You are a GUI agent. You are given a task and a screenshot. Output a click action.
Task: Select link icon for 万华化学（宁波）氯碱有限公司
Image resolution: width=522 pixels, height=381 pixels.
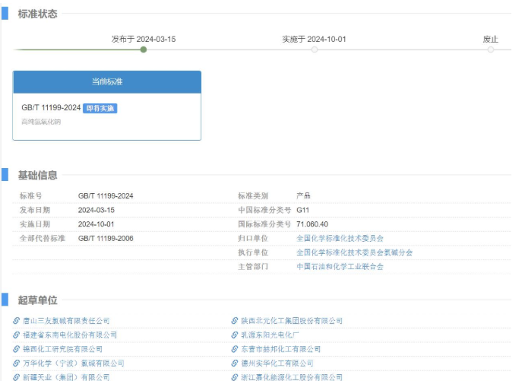[17, 364]
